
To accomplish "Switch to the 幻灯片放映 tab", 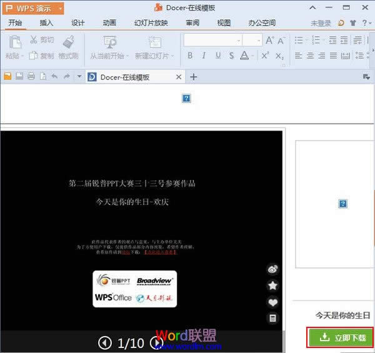I will coord(151,23).
